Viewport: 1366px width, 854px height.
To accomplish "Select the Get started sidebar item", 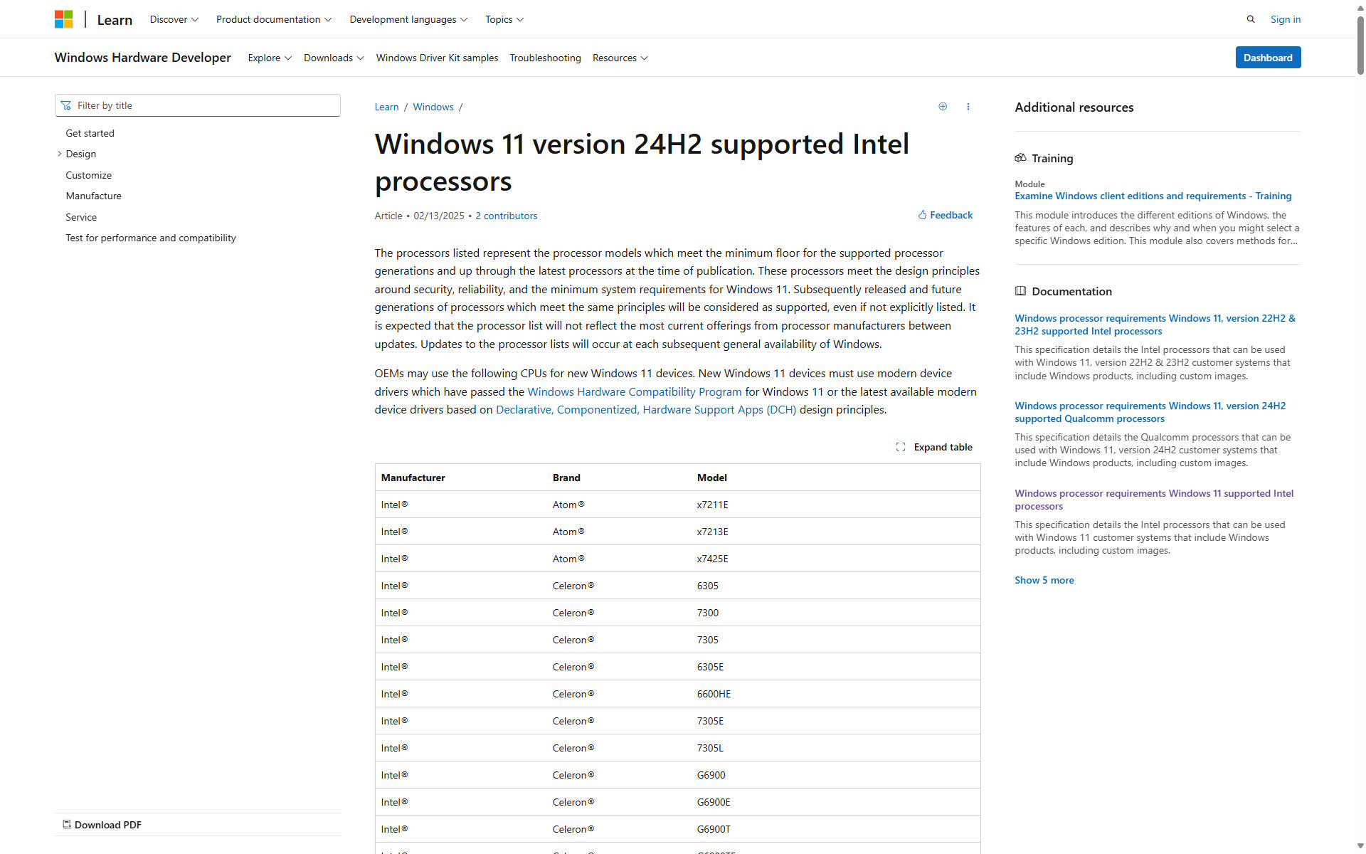I will (90, 133).
